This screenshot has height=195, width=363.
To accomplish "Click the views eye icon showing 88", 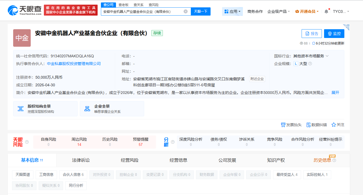I will (302, 43).
